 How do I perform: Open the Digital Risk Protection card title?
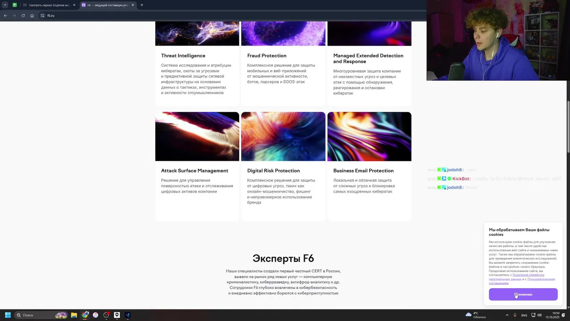pos(273,171)
